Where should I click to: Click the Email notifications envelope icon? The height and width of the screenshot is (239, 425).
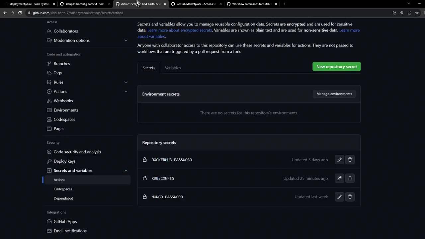[x=49, y=231]
